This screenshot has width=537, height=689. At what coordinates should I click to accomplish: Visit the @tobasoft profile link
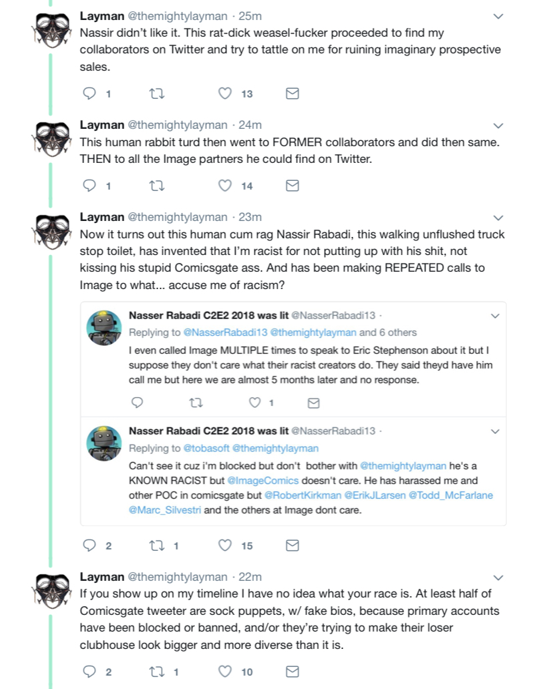pyautogui.click(x=206, y=448)
